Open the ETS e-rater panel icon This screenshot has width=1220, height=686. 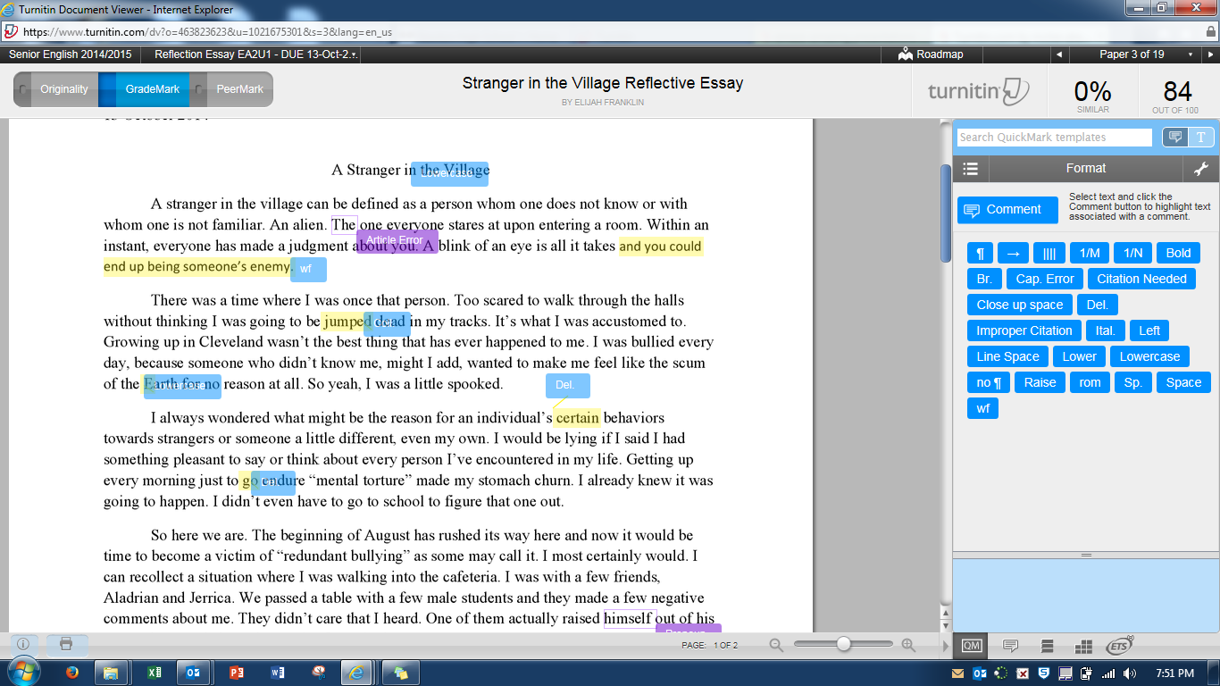(1119, 646)
